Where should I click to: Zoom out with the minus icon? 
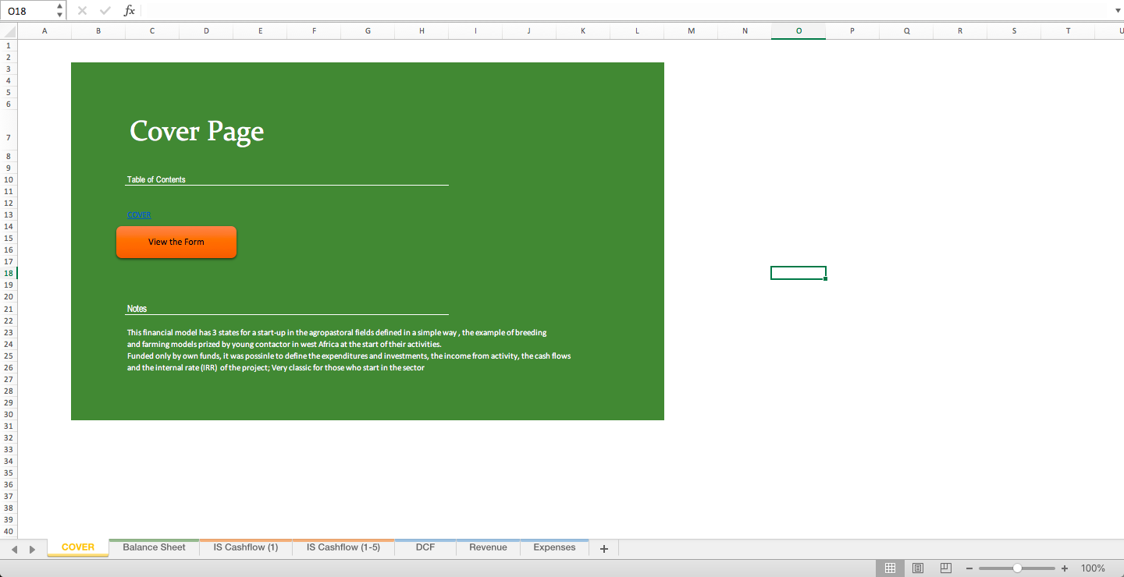pyautogui.click(x=969, y=568)
